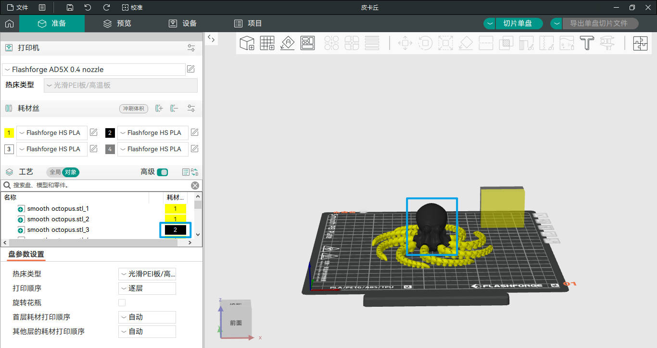Add a filament slot icon
This screenshot has height=348, width=657.
click(159, 108)
